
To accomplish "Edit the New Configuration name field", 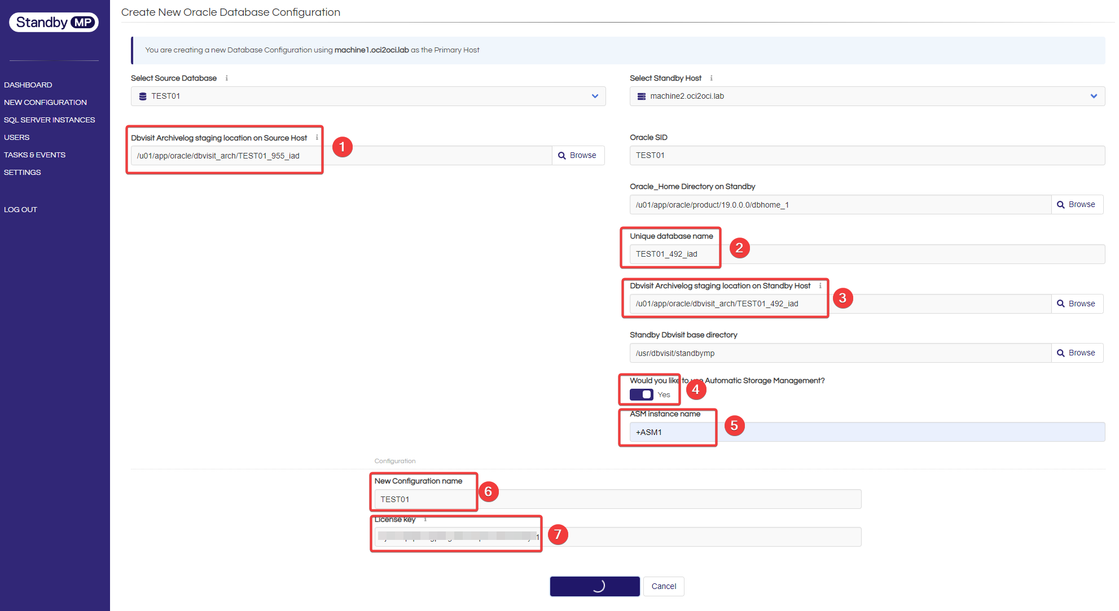I will pos(618,499).
